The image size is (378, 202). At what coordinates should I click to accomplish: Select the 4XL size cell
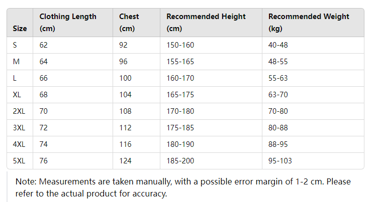pos(19,144)
